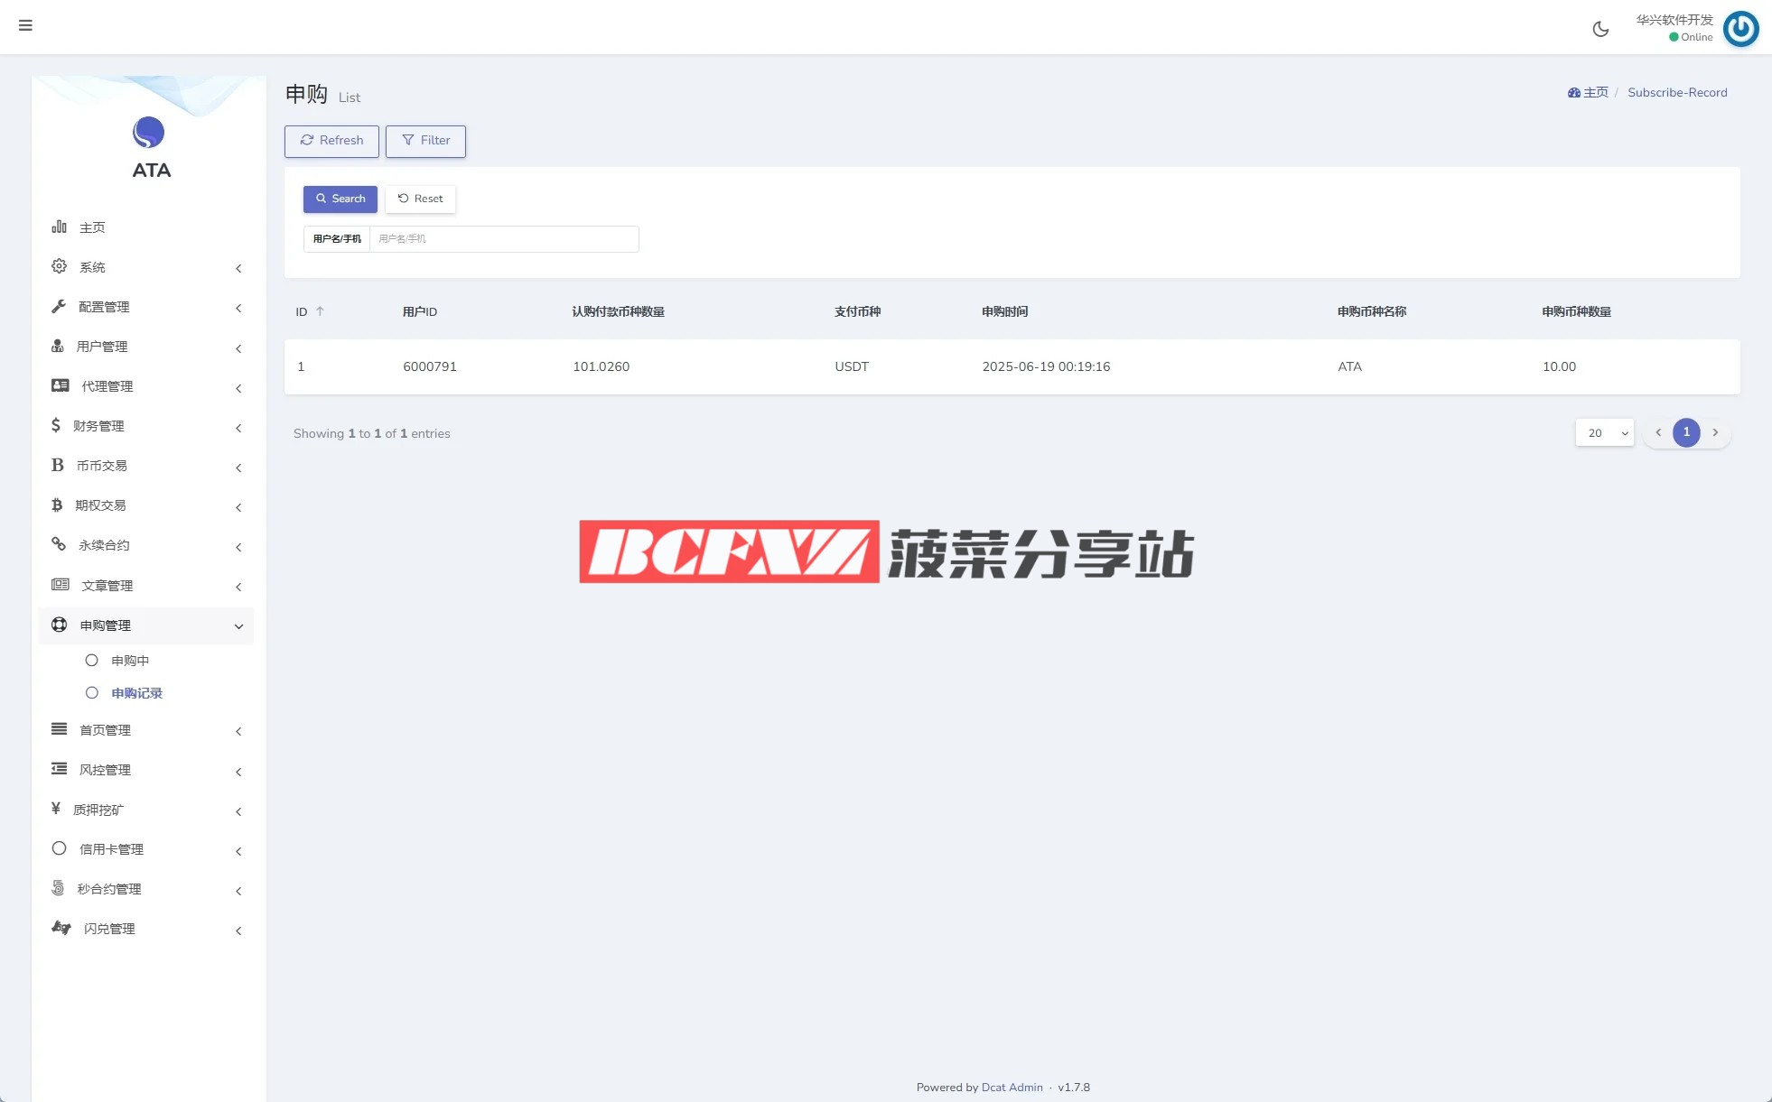Select the 申购记录 radio item
This screenshot has height=1102, width=1772.
(92, 693)
